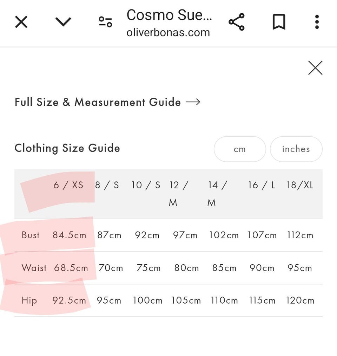Close the size guide panel
Screen dimensions: 337x356
(x=315, y=68)
